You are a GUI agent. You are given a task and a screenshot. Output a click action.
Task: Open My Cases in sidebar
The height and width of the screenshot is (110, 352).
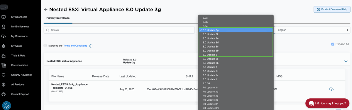click(17, 46)
